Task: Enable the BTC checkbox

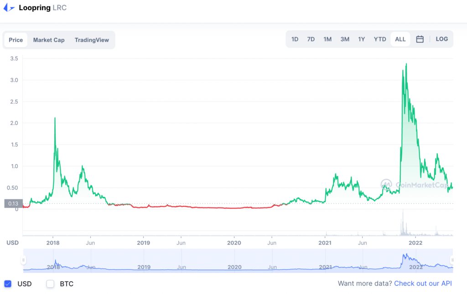Action: (x=50, y=284)
